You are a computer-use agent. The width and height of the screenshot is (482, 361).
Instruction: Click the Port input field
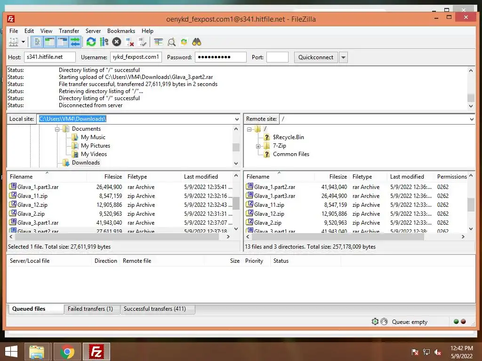[x=277, y=57]
